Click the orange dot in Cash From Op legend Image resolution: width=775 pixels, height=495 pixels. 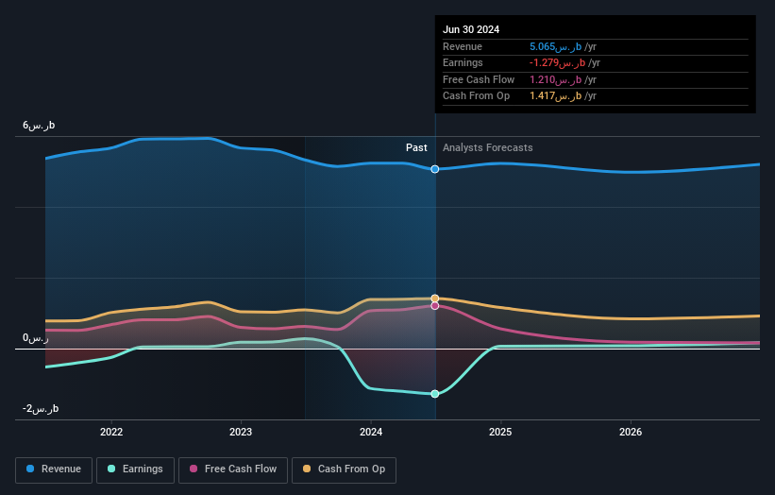pyautogui.click(x=307, y=469)
